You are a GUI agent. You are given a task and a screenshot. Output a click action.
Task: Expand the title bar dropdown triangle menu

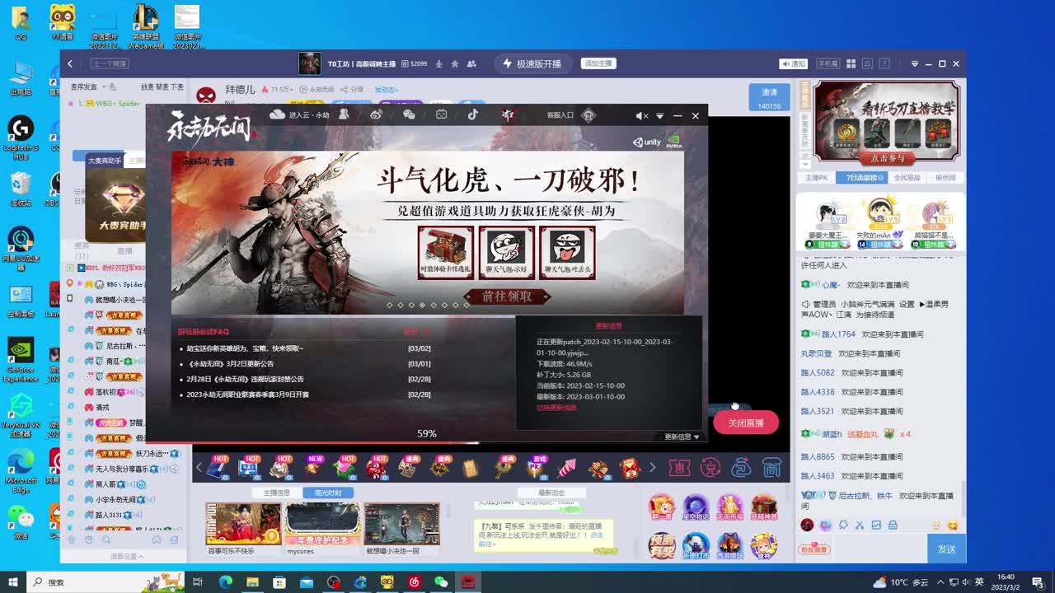click(914, 63)
